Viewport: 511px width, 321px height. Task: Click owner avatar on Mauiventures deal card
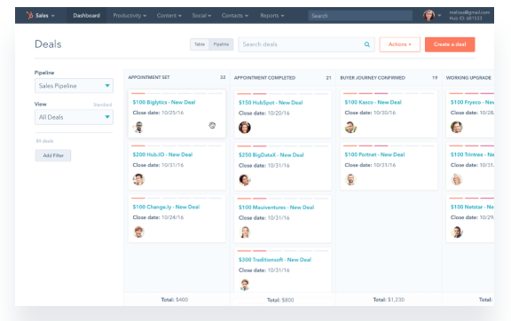245,232
